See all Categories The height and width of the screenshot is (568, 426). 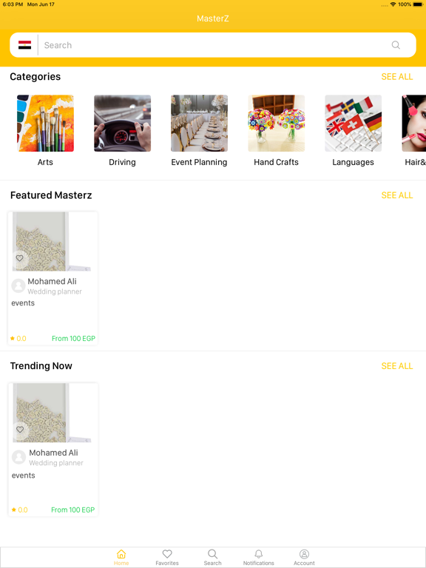(397, 77)
